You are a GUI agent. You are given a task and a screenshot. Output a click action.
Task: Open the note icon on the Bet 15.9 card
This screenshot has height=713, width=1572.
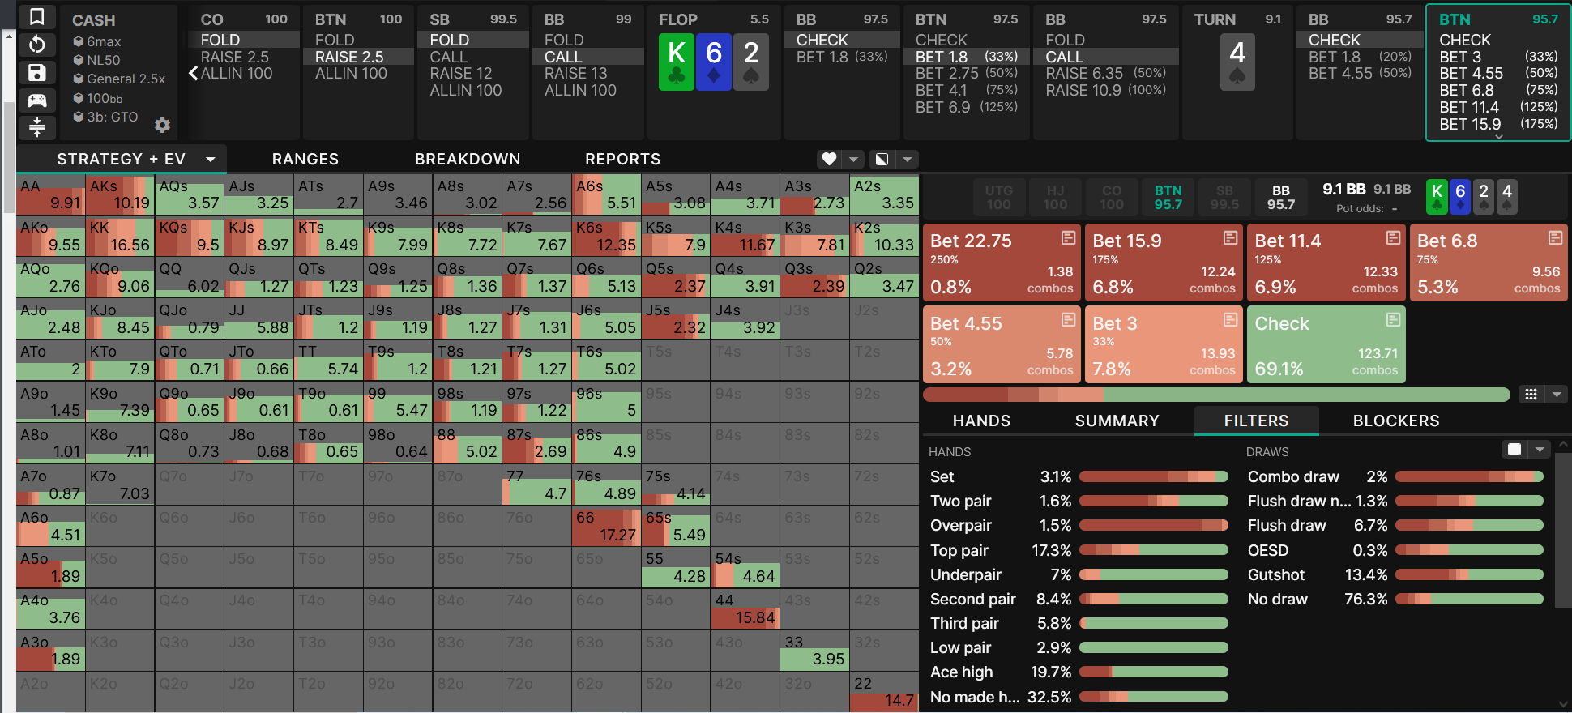(1230, 238)
